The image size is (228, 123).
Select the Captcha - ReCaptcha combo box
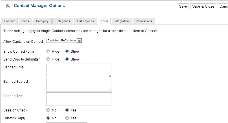tap(64, 41)
